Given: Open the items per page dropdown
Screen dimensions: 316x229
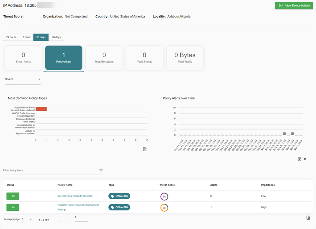Looking at the screenshot, I should pos(27,219).
